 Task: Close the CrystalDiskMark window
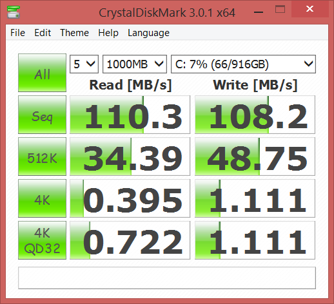309,9
